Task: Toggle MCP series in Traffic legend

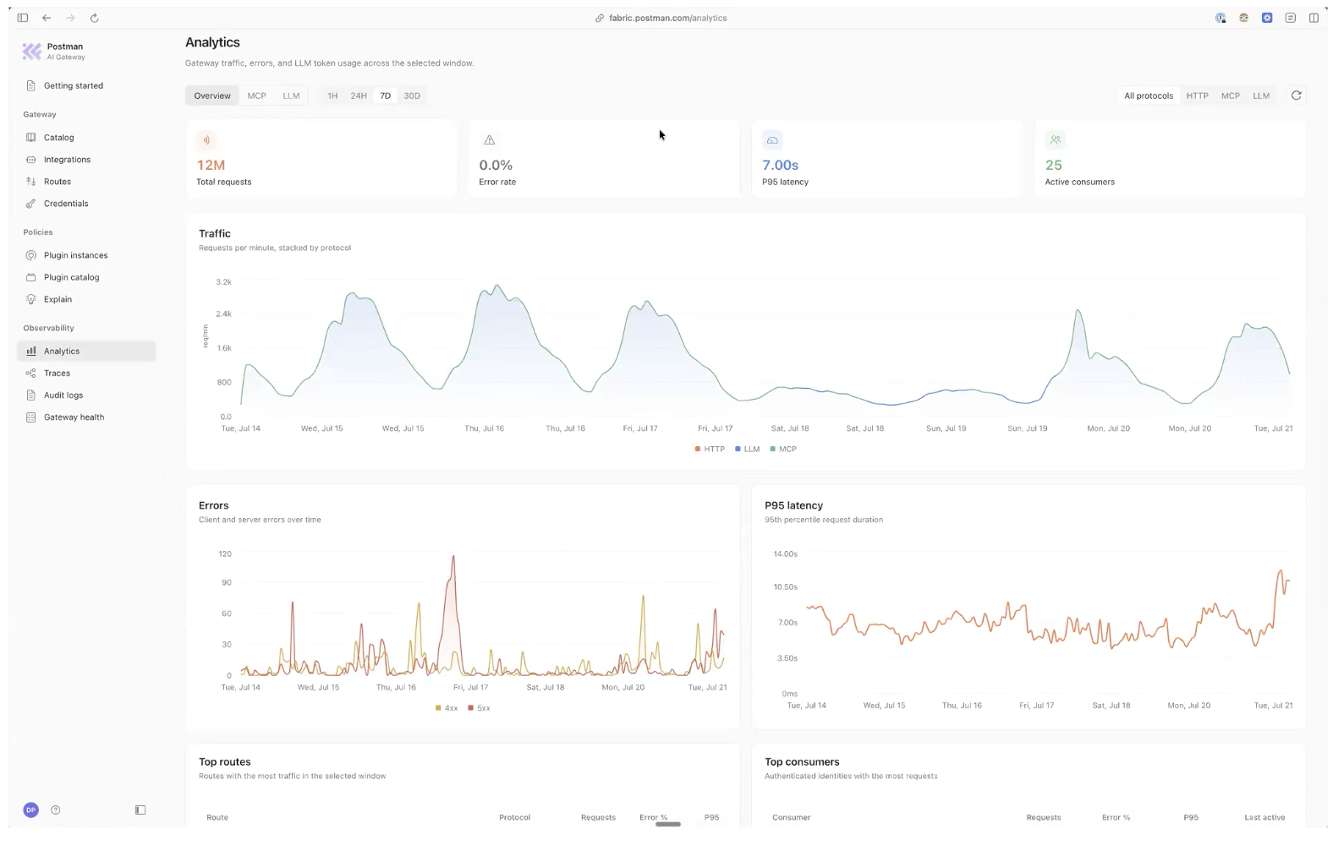Action: point(783,449)
